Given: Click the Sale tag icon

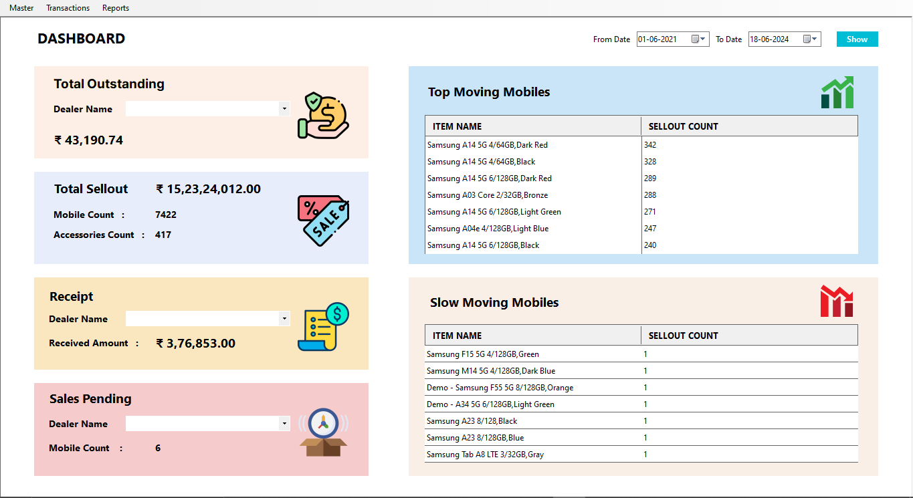Looking at the screenshot, I should click(x=323, y=220).
